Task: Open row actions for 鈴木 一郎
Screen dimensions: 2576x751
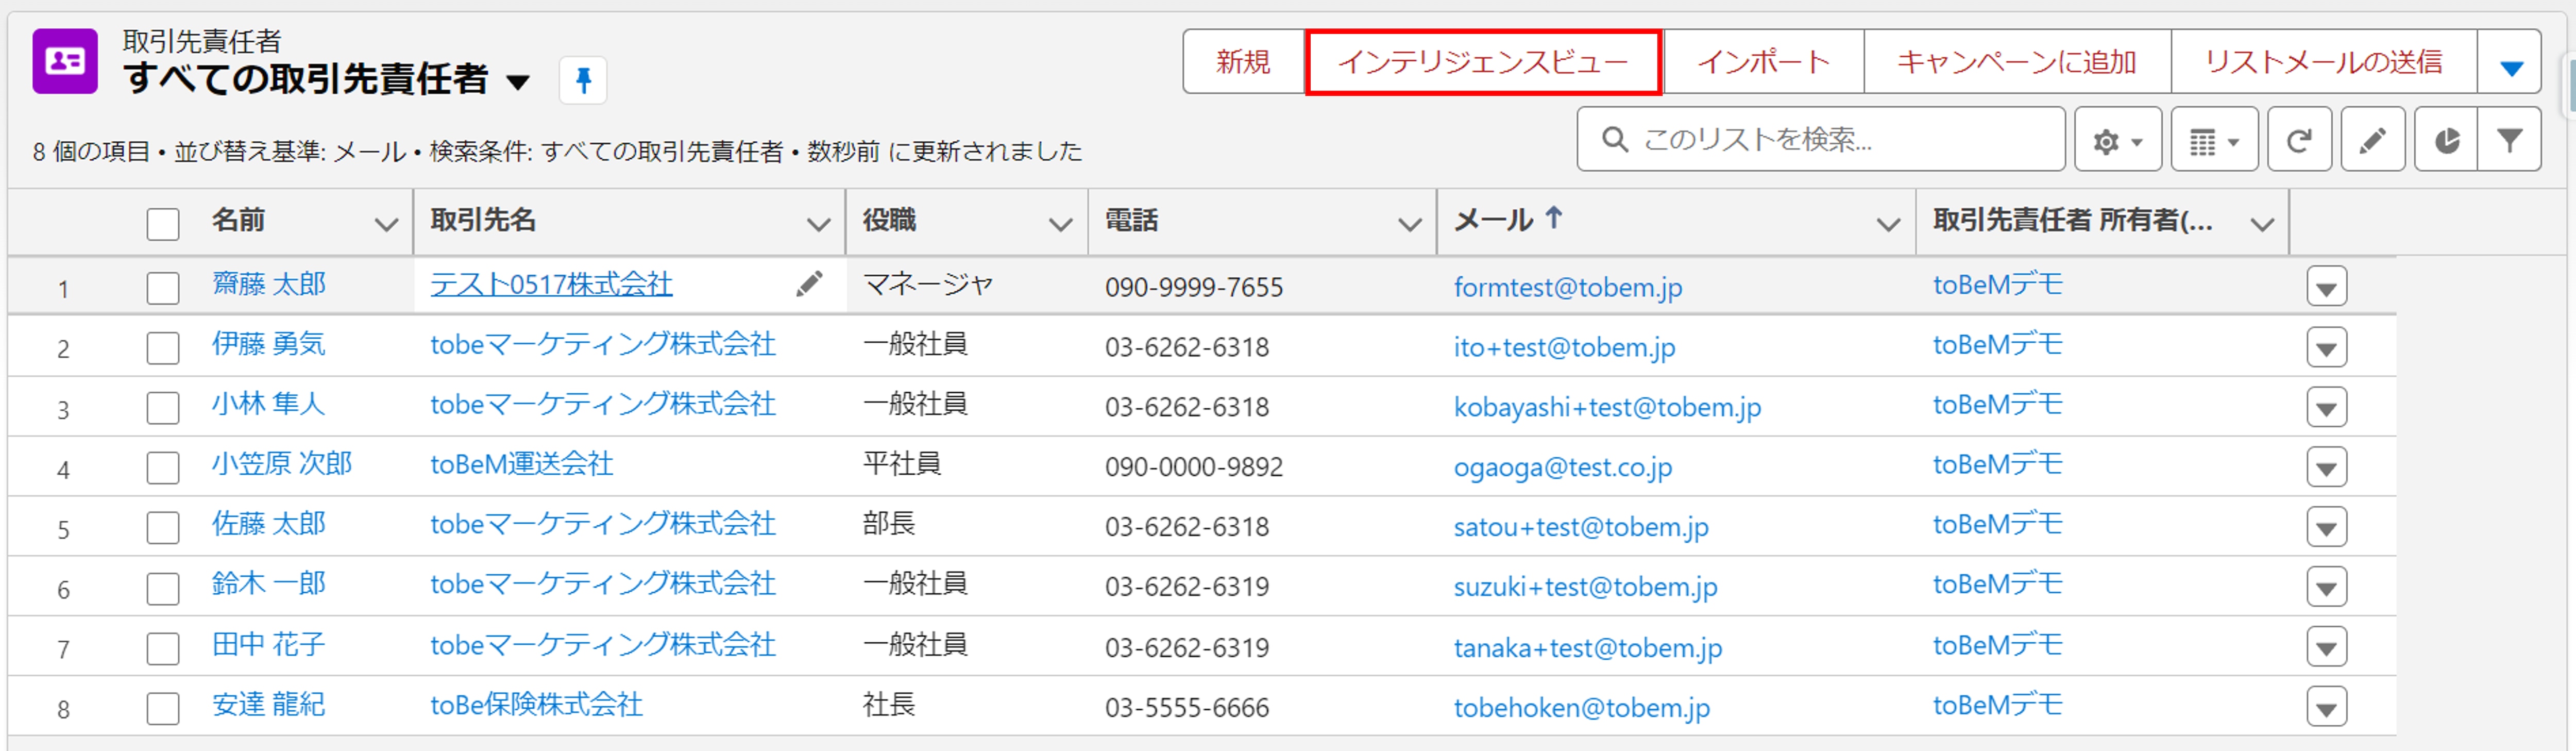Action: [2326, 587]
